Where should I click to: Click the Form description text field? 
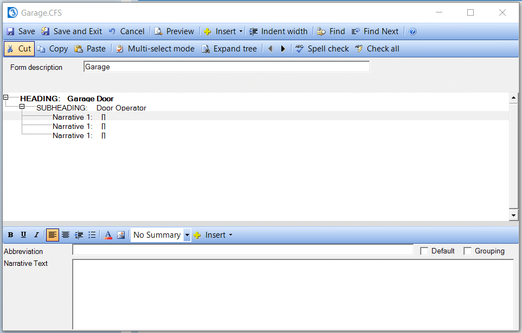226,67
